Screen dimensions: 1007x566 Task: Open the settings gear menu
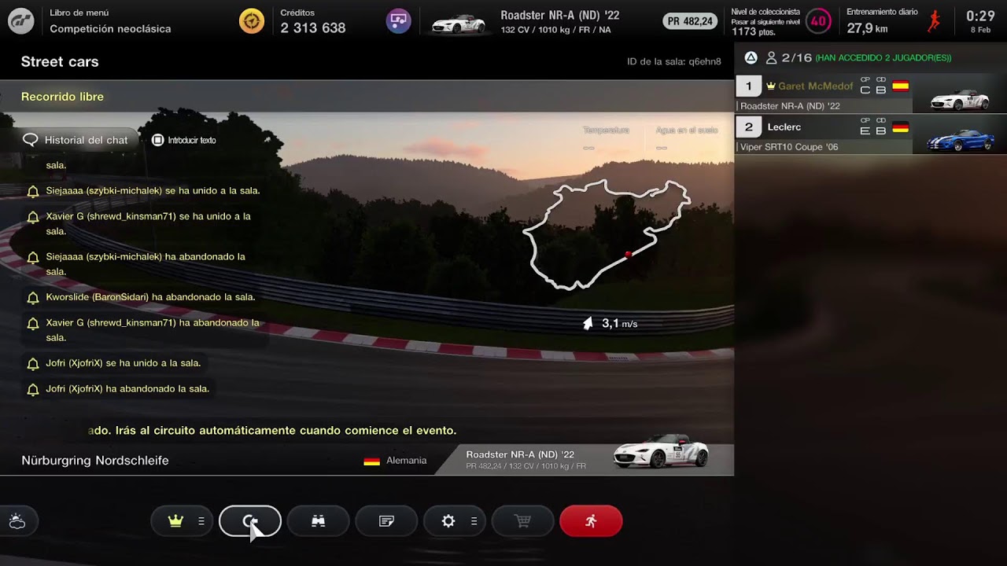(455, 521)
